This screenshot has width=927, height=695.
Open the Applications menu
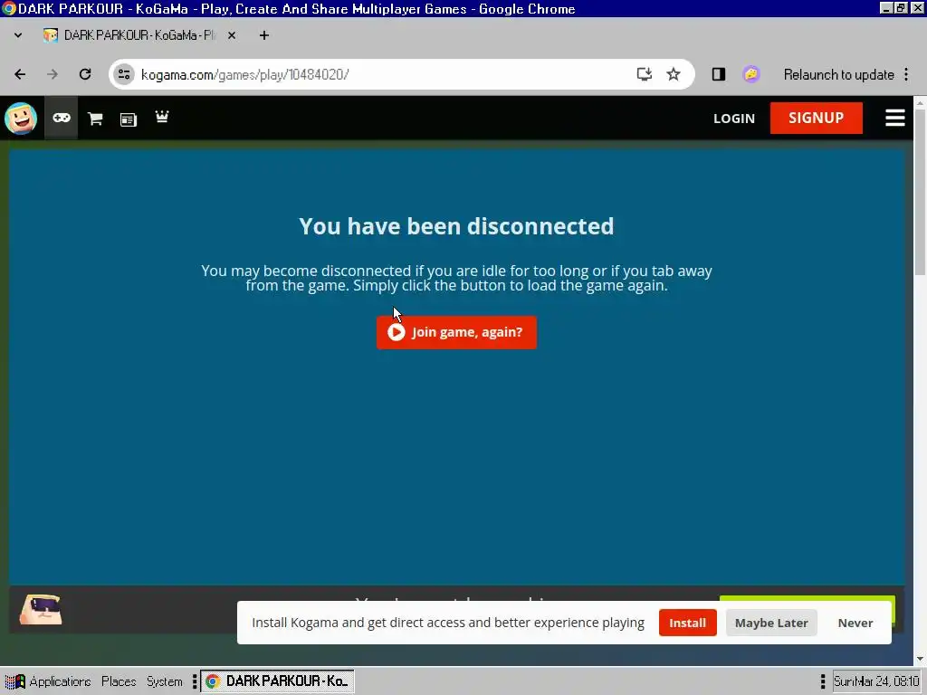click(48, 681)
